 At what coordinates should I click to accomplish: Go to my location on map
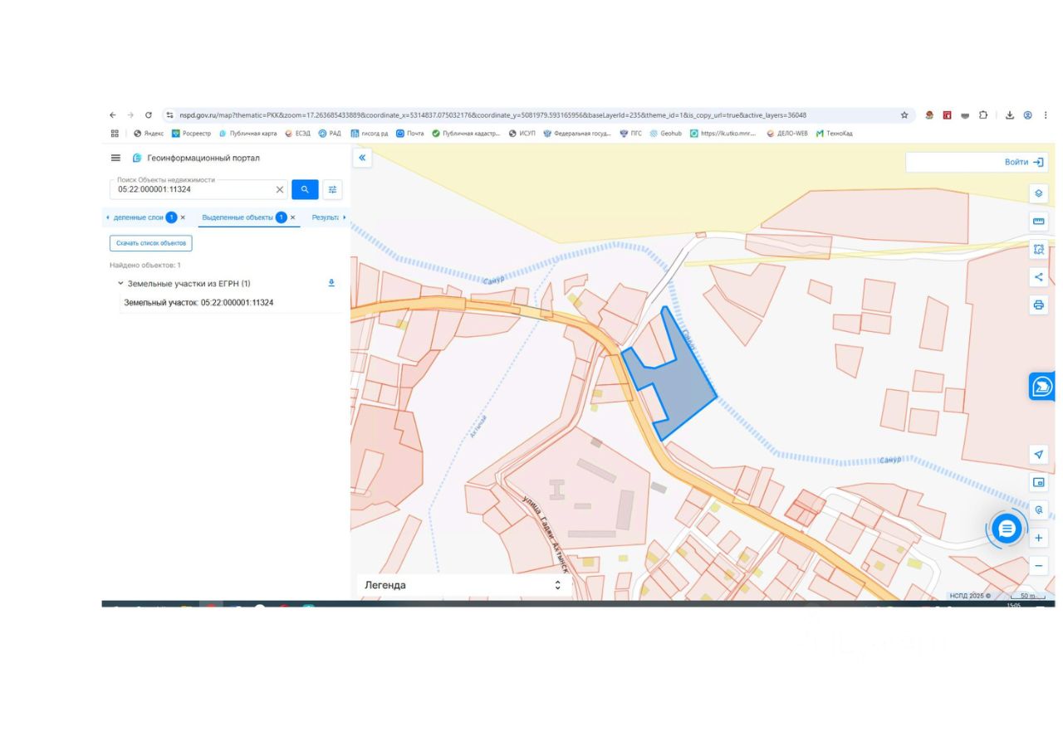coord(1038,454)
